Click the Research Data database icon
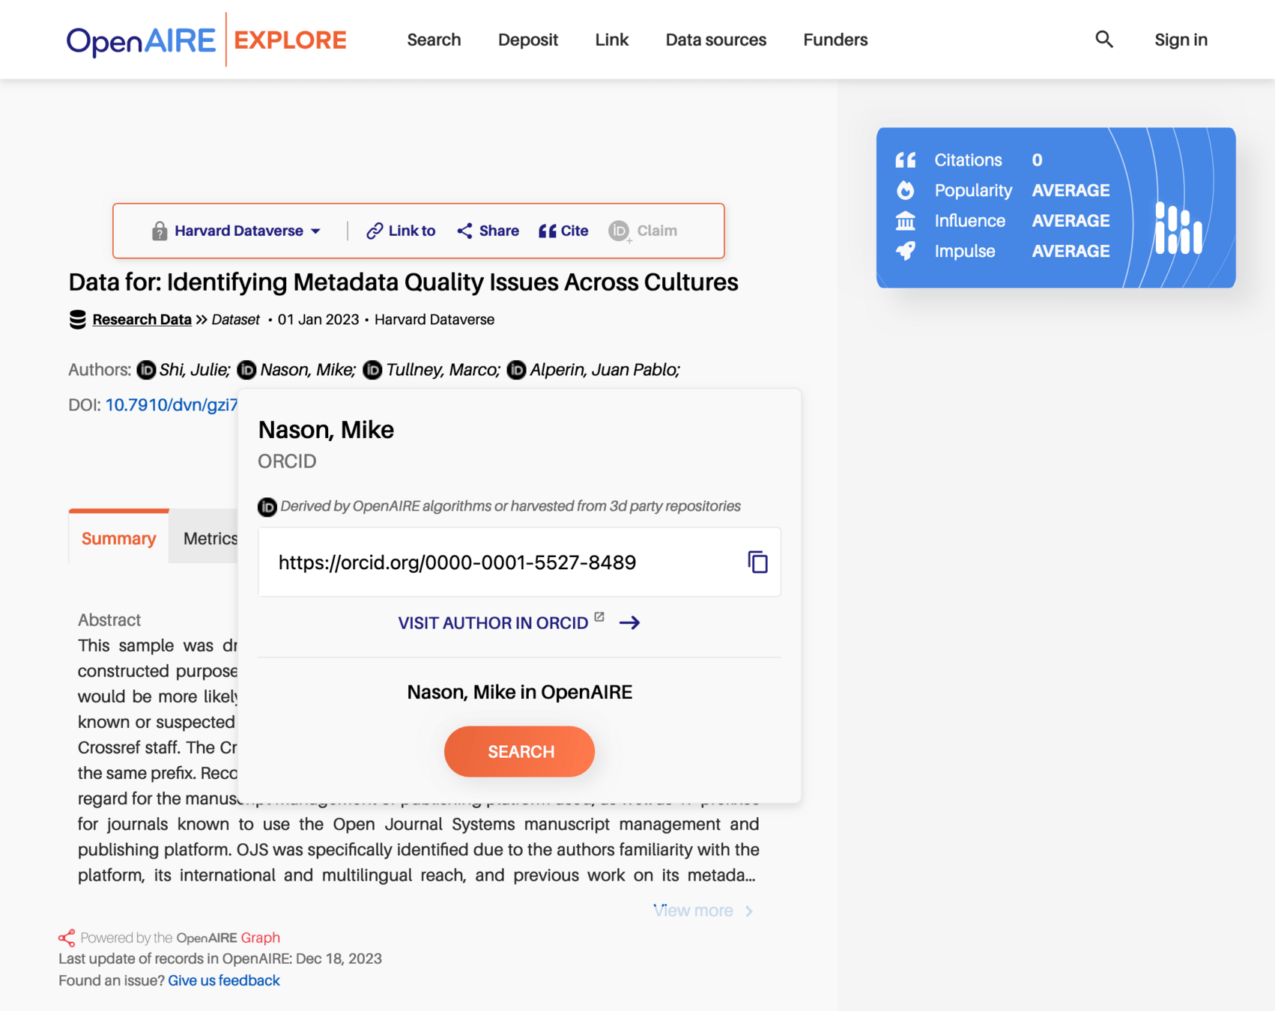 coord(78,320)
